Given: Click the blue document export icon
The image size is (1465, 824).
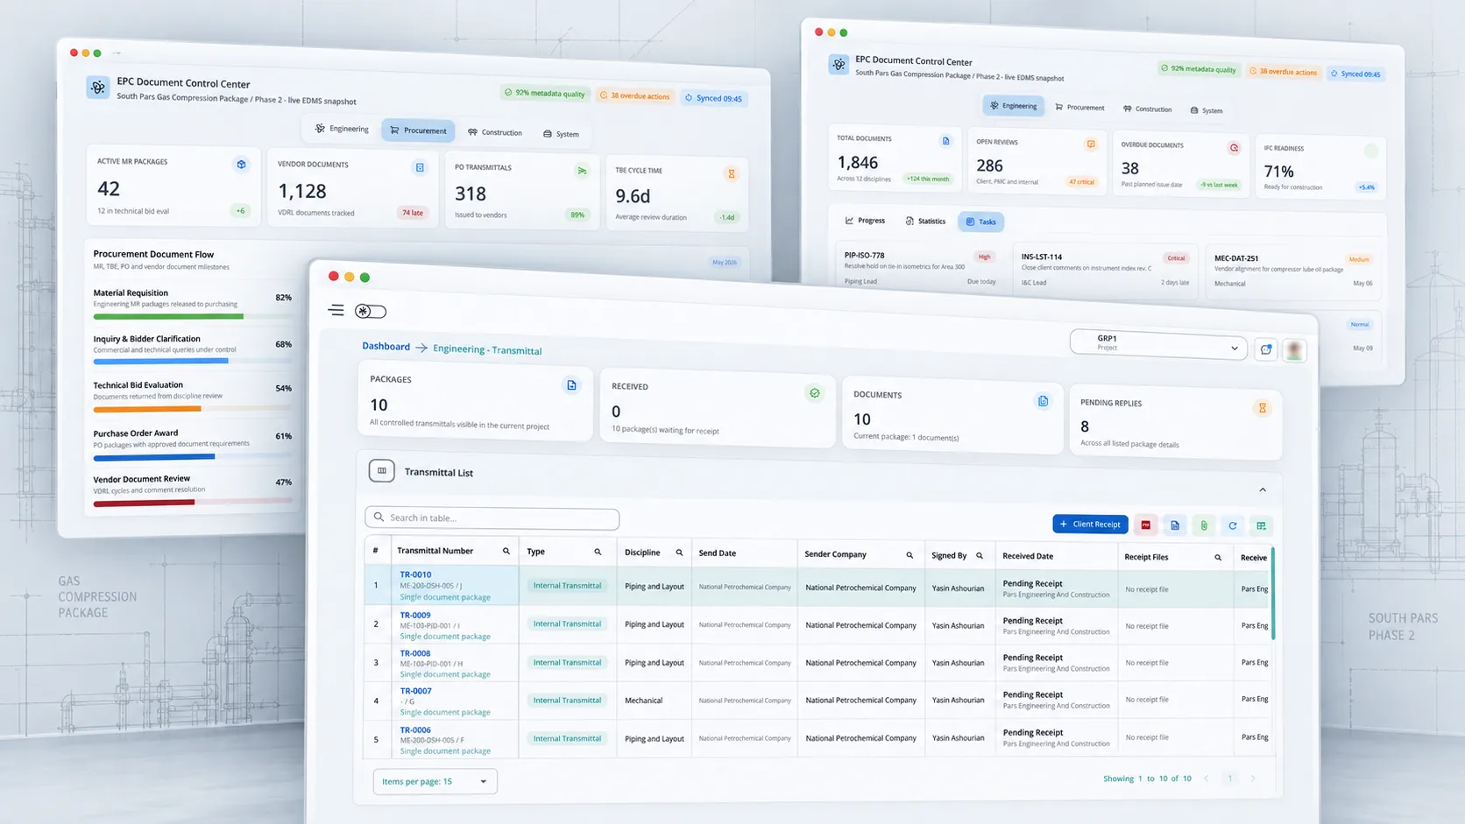Looking at the screenshot, I should 1175,525.
